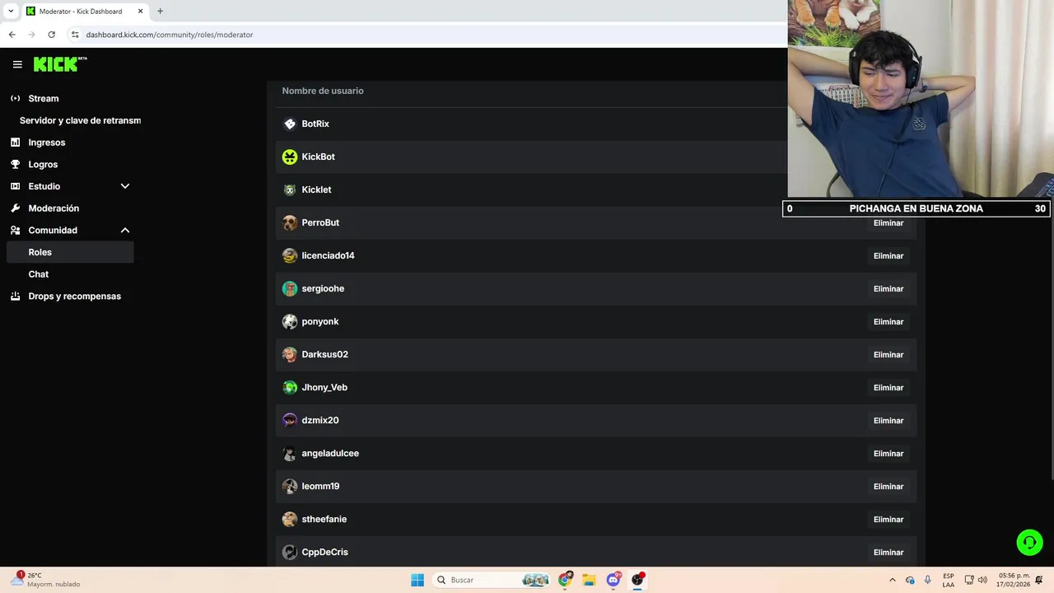Remove ponyonk with Eliminar

tap(888, 321)
